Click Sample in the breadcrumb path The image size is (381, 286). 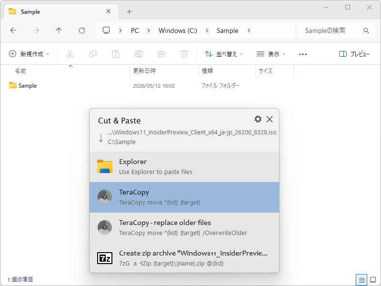click(228, 31)
